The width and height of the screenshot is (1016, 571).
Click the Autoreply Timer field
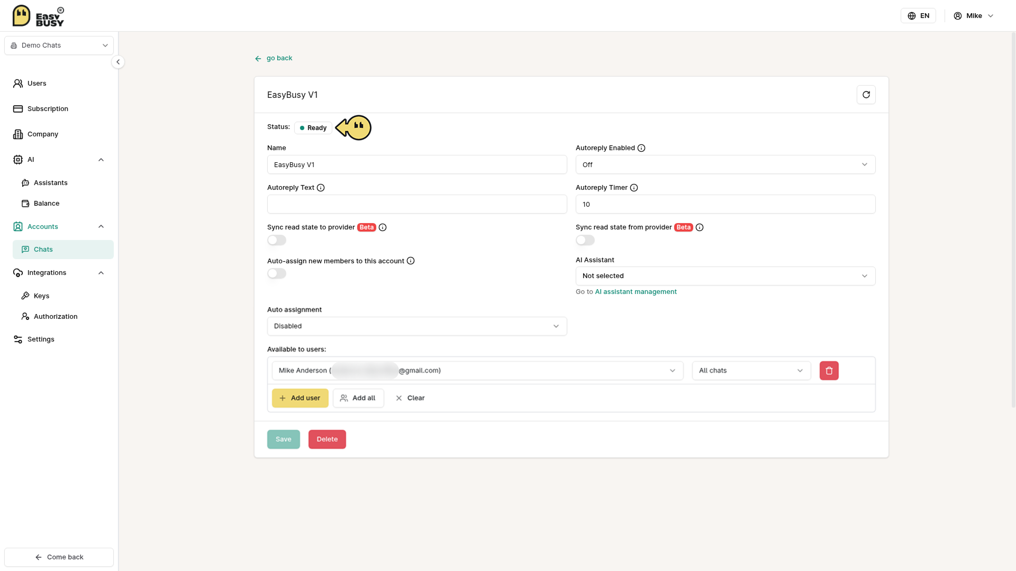(x=725, y=204)
